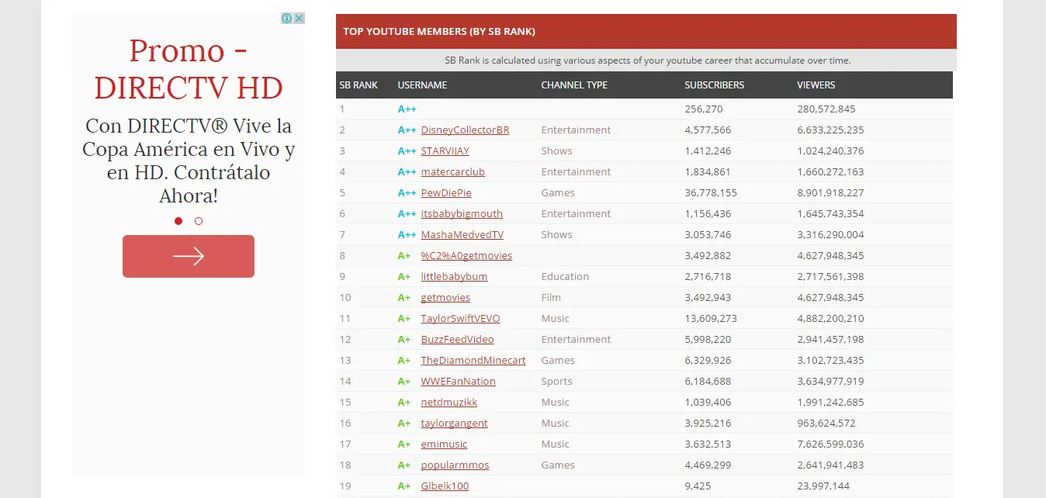Click subscriber count 256,270

click(704, 109)
